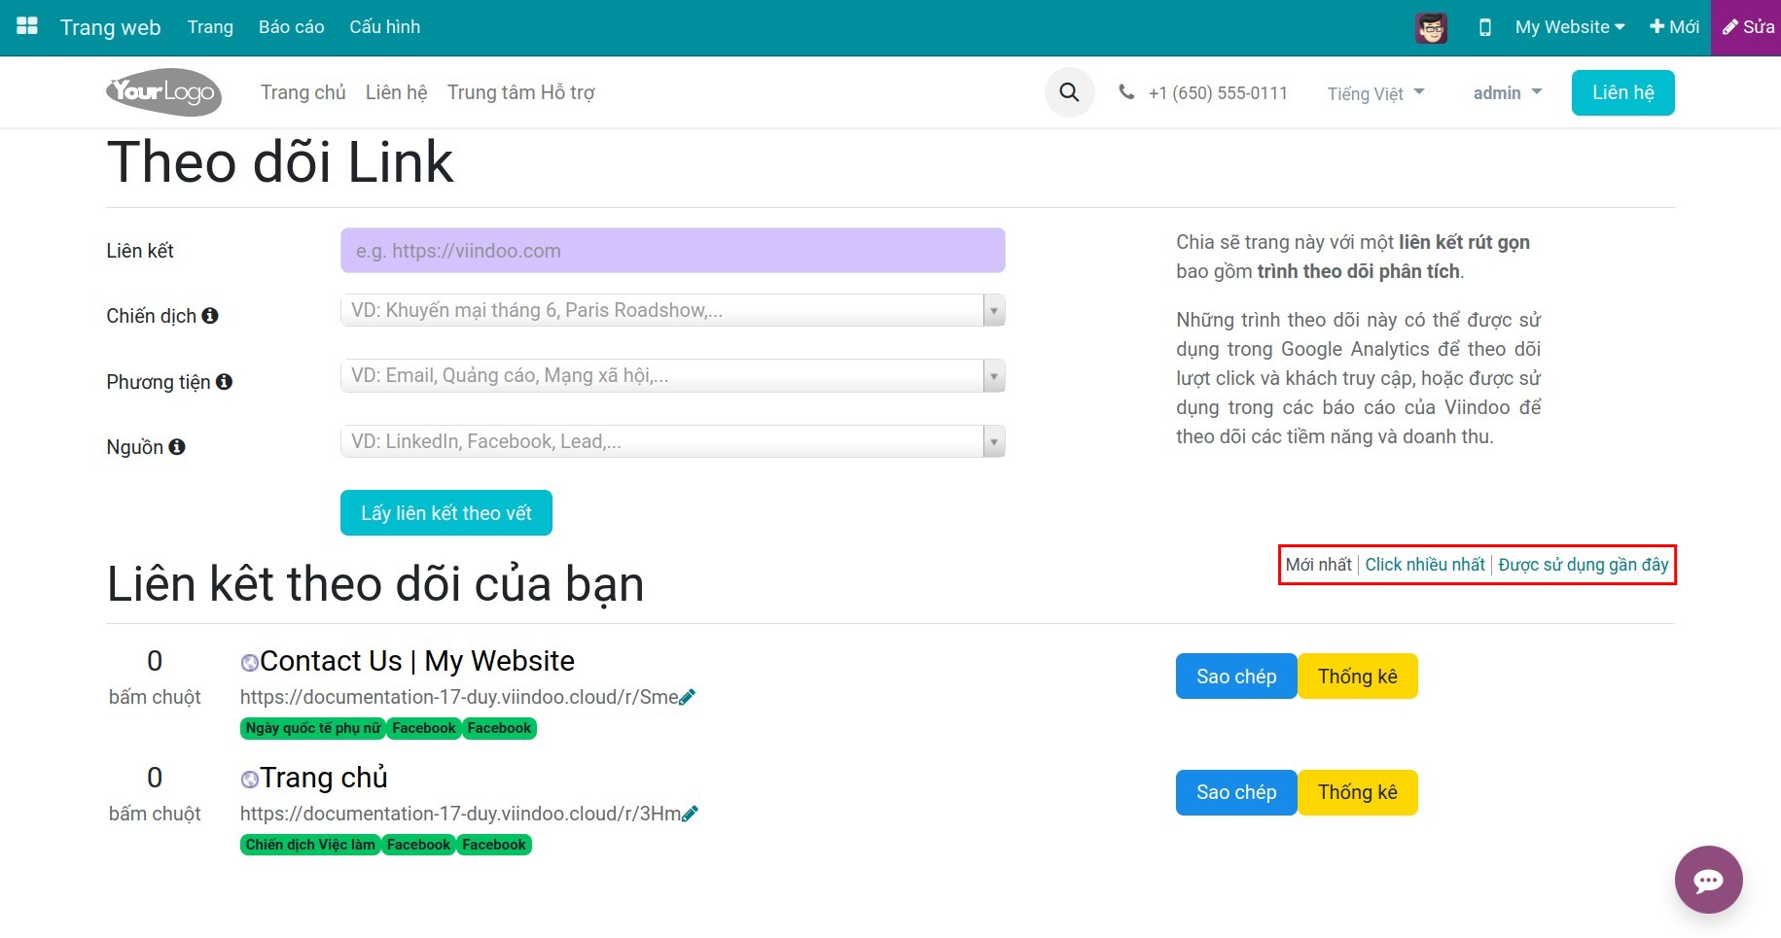Toggle mobile preview phone icon
This screenshot has width=1781, height=938.
1484,27
